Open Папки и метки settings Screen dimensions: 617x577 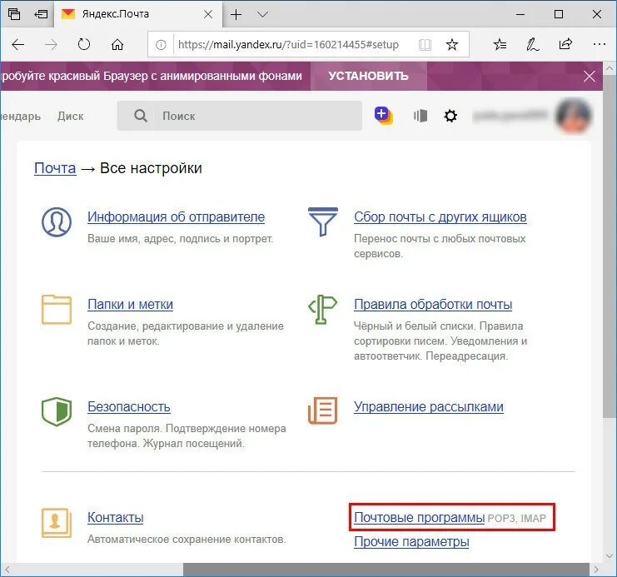point(130,305)
